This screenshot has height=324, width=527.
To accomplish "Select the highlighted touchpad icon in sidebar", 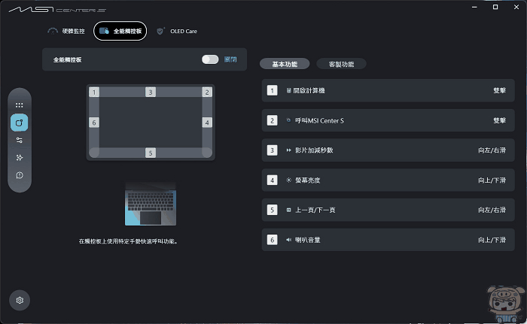I will (x=20, y=123).
